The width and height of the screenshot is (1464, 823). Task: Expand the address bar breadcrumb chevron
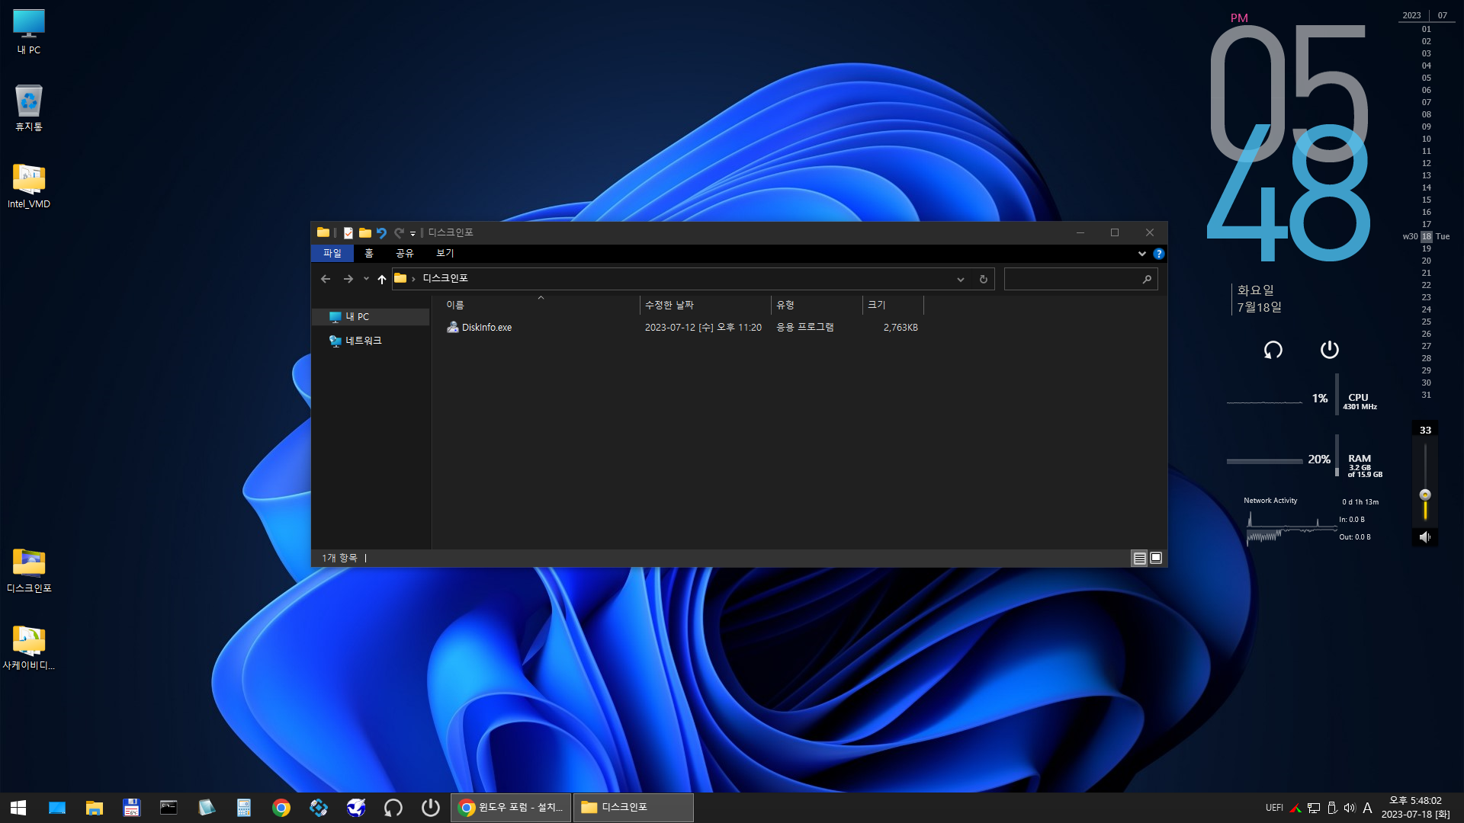pos(413,279)
